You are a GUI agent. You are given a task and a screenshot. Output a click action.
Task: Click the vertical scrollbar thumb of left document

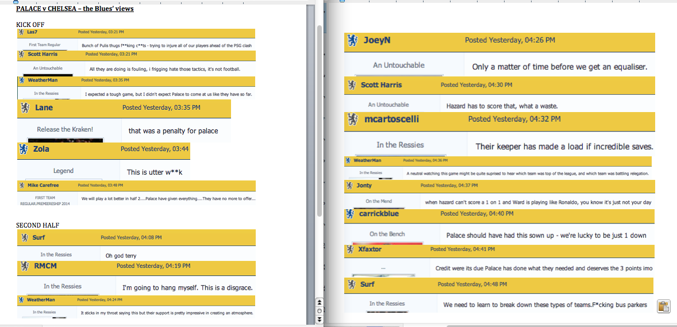(320, 120)
